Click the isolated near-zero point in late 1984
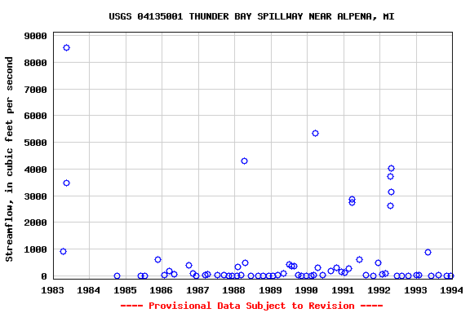 click(117, 276)
